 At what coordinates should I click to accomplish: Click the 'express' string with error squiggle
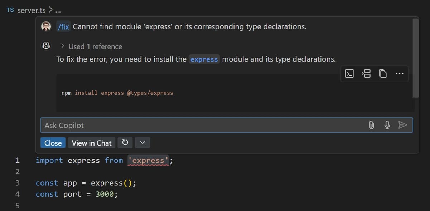[x=148, y=161]
